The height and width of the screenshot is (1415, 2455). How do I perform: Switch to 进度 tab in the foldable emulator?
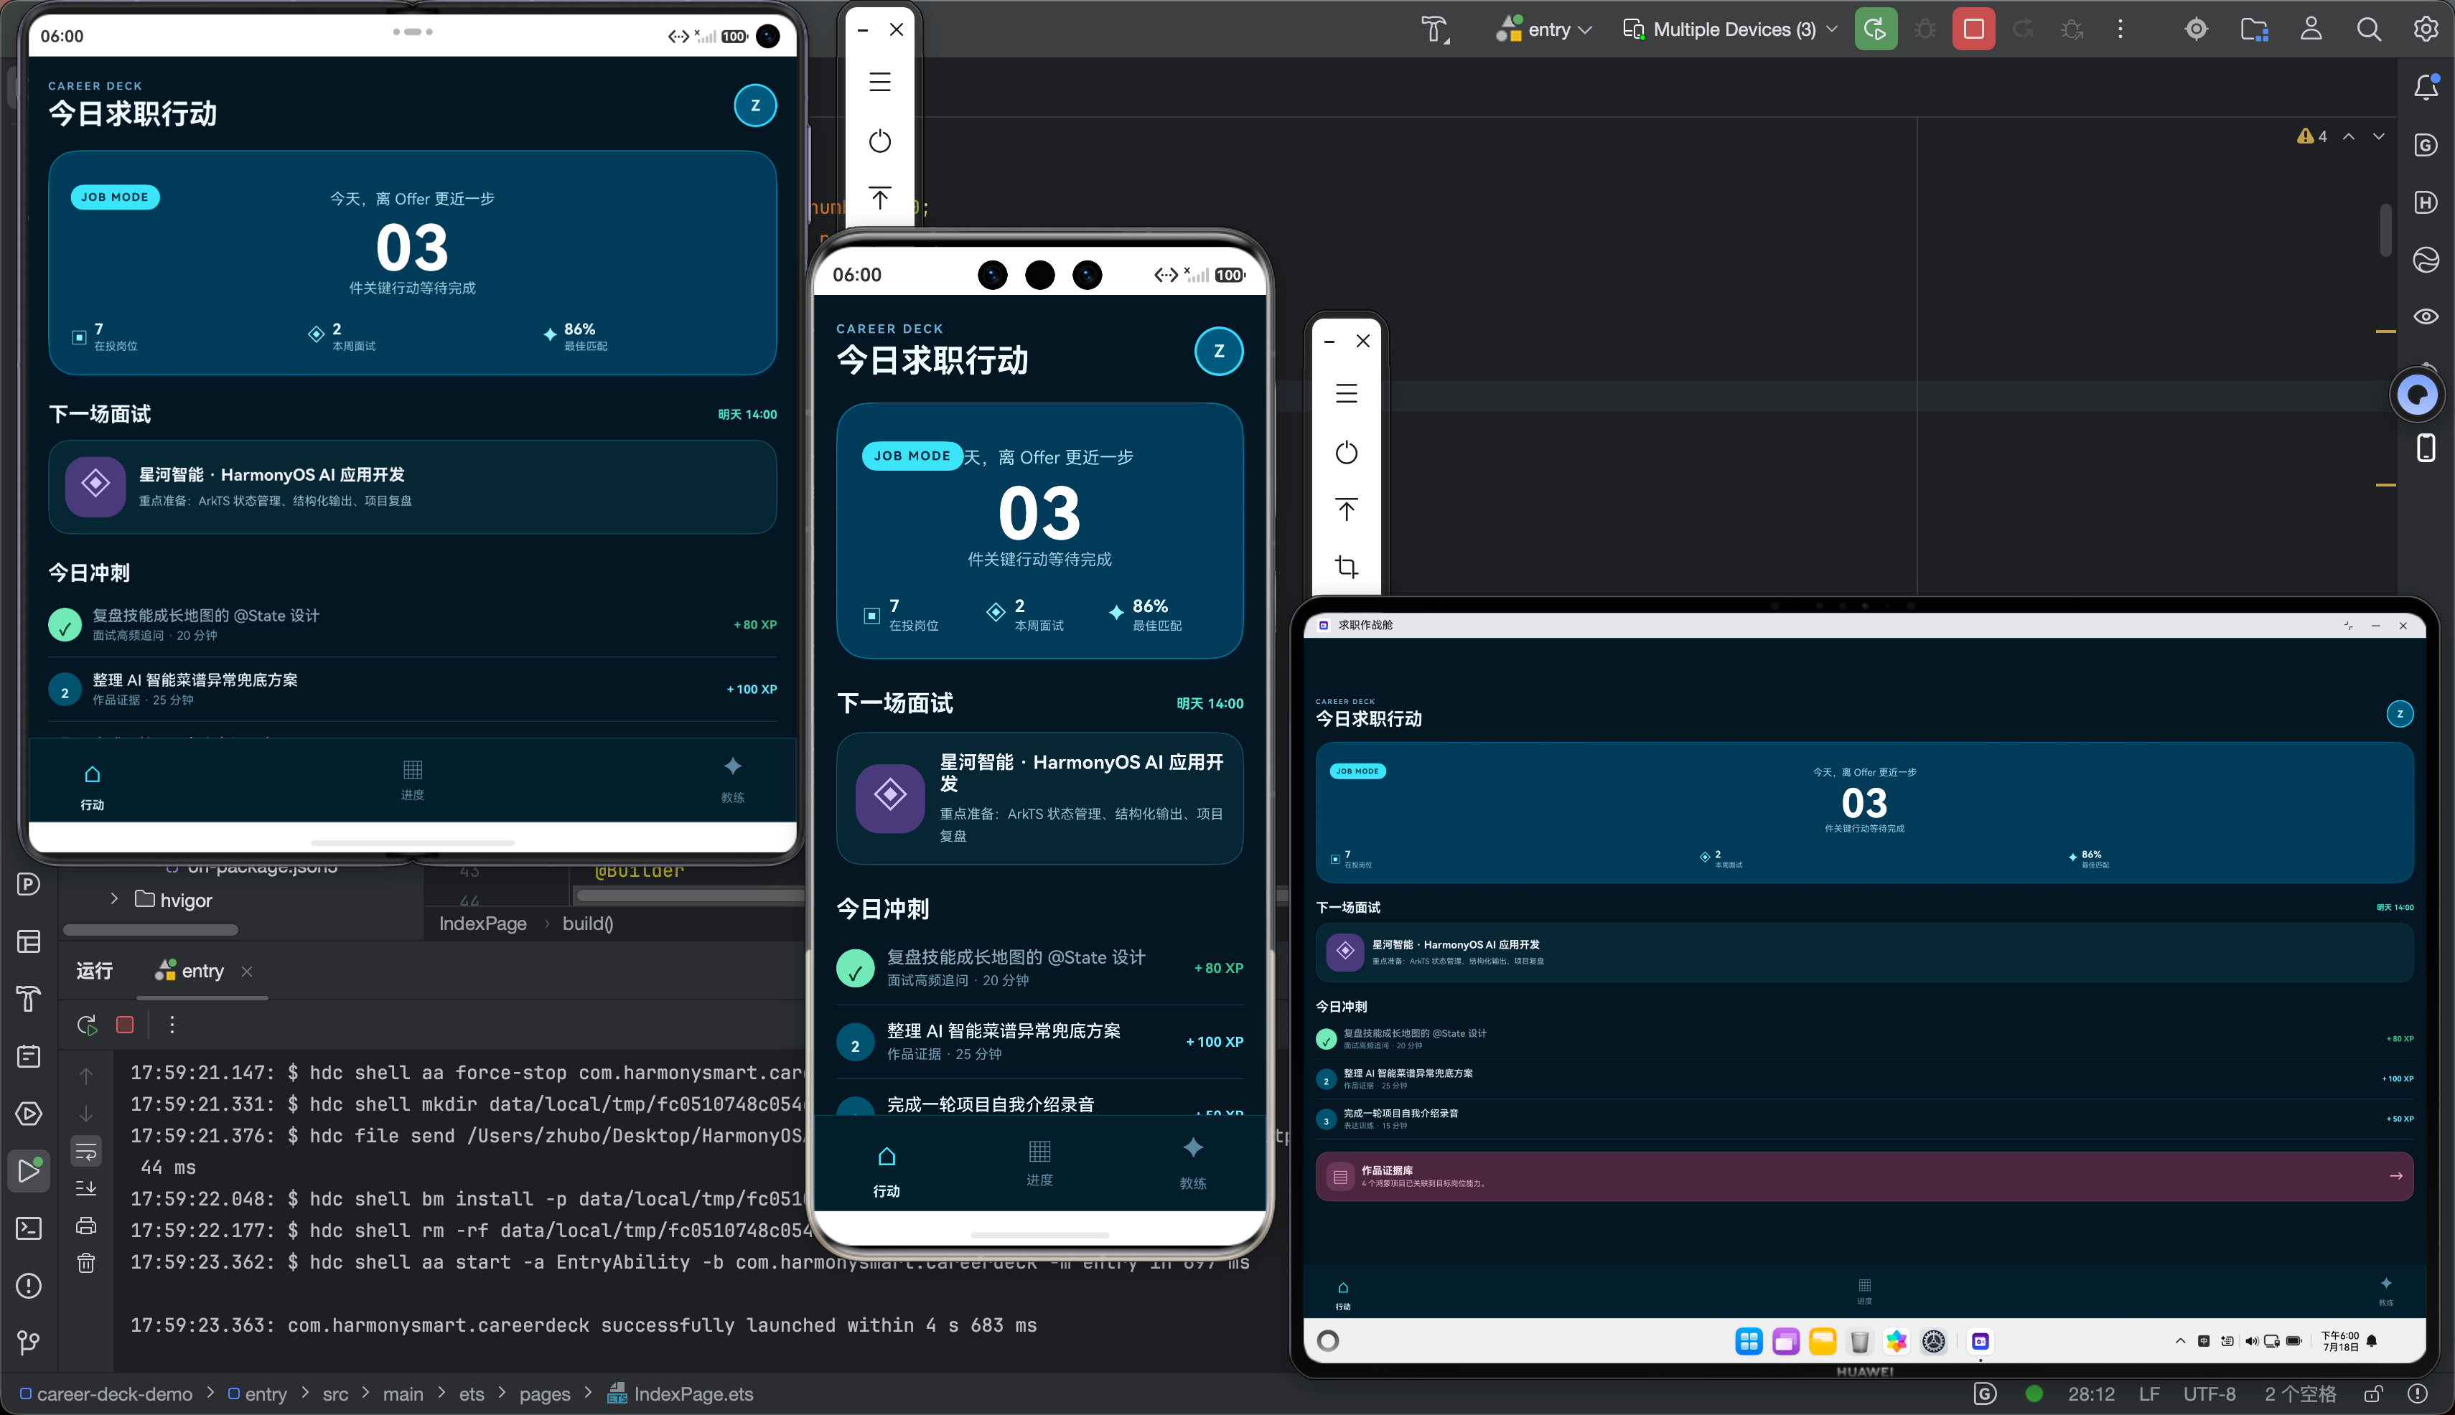(x=412, y=781)
